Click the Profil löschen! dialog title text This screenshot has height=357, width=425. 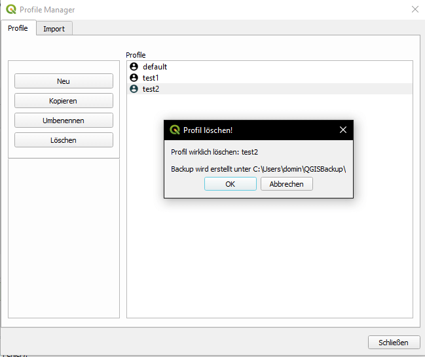pos(208,130)
